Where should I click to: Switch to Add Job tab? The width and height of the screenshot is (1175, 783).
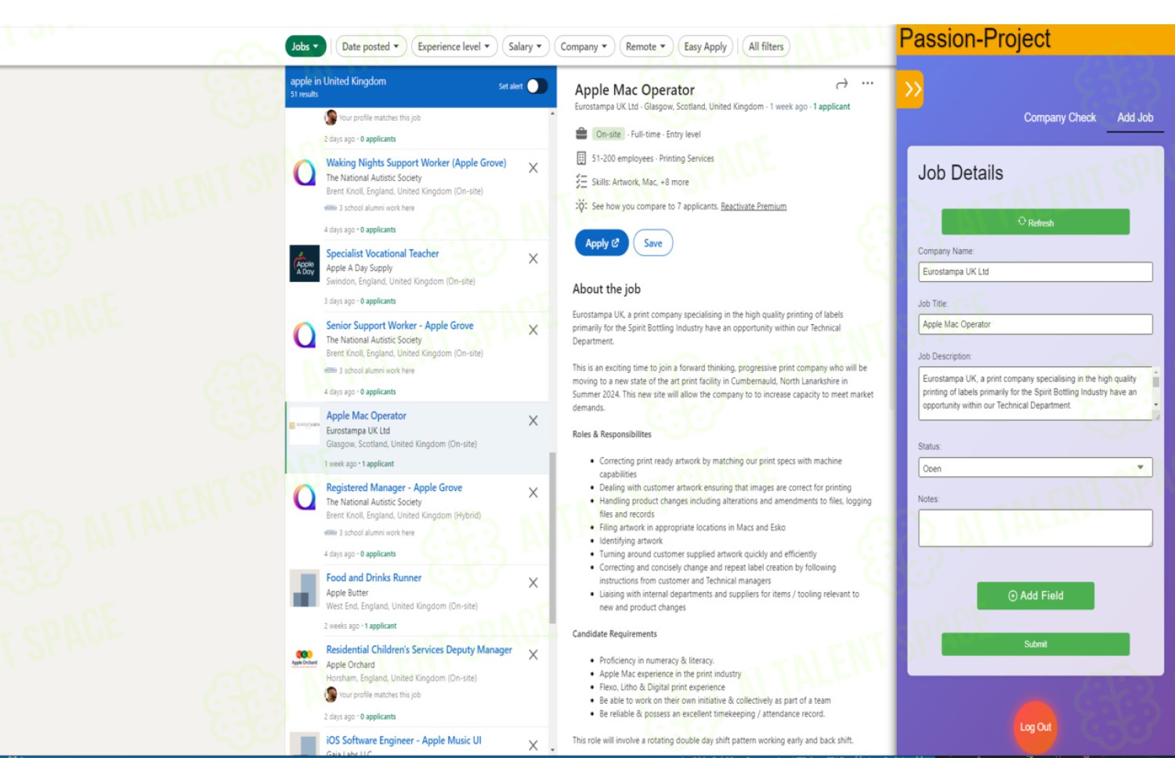click(1134, 117)
